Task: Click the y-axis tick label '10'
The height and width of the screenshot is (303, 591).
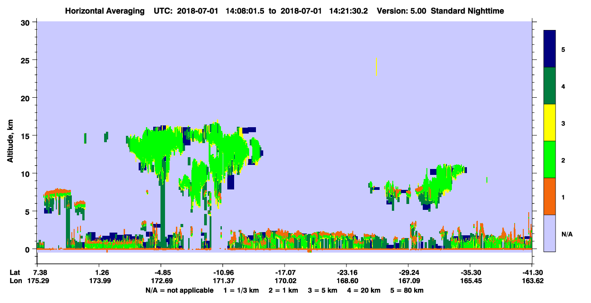Action: coord(26,174)
